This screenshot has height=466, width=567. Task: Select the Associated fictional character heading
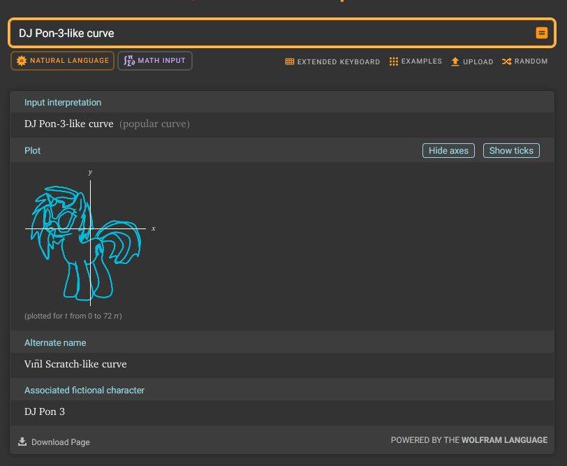point(84,390)
